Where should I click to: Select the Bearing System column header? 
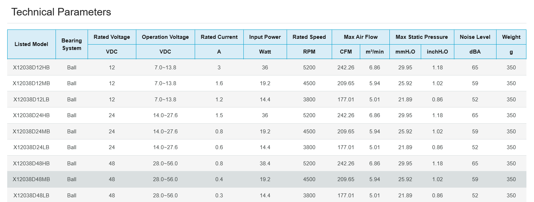(x=72, y=44)
